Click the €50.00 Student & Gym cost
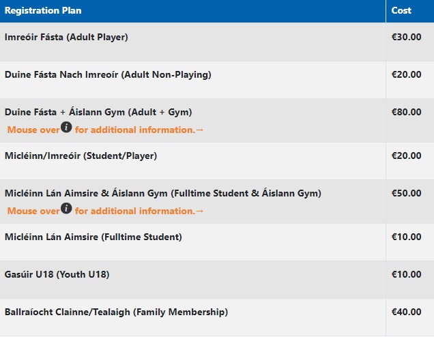 406,193
